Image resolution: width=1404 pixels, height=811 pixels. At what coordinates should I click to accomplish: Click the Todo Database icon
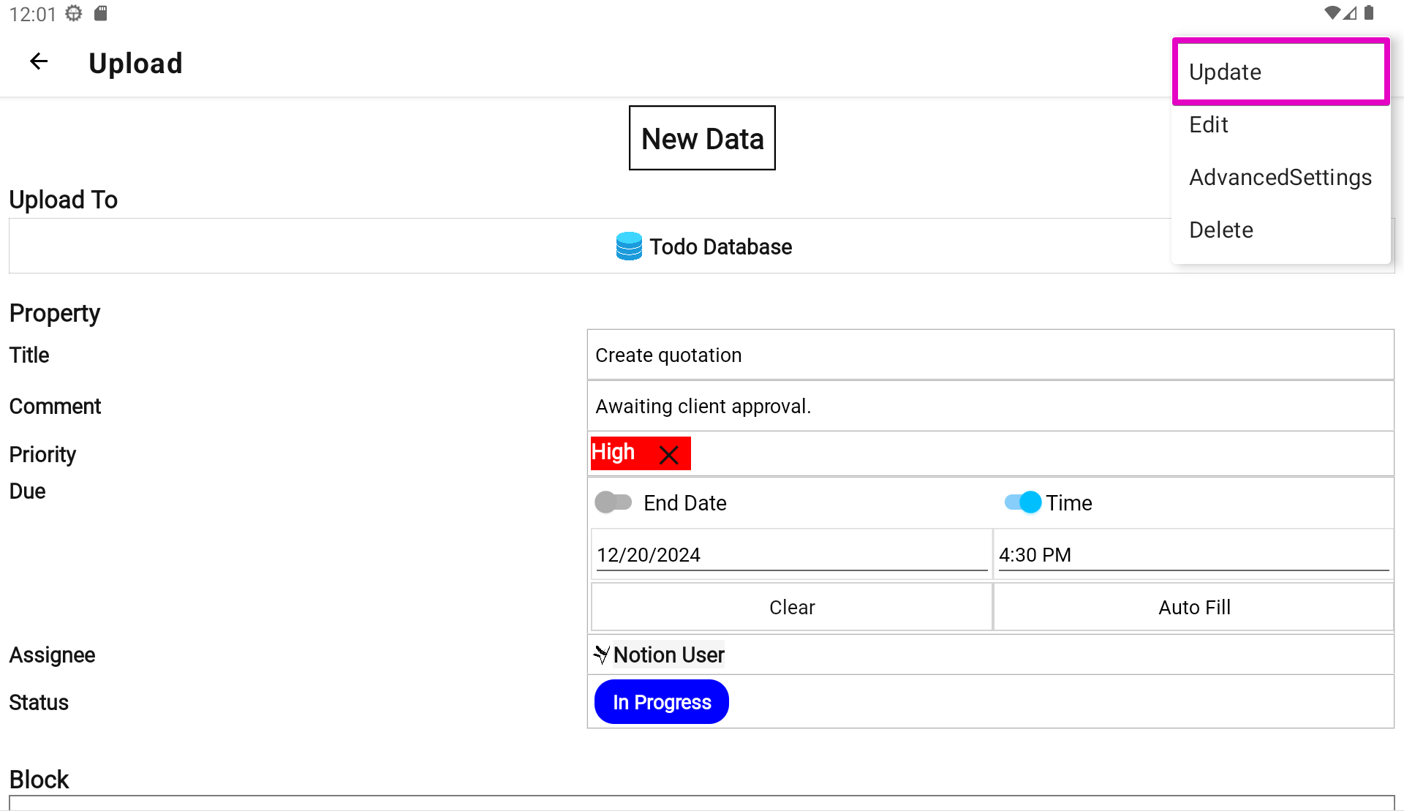pyautogui.click(x=628, y=246)
